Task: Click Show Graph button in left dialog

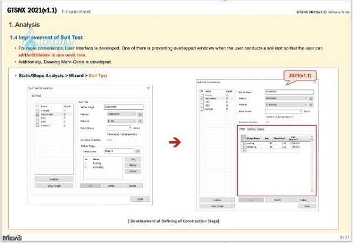Action: (x=54, y=186)
